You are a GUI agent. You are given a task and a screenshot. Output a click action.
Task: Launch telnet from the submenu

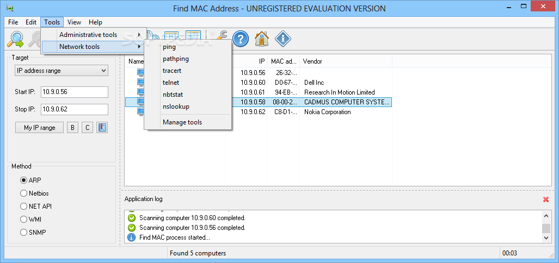pyautogui.click(x=188, y=83)
